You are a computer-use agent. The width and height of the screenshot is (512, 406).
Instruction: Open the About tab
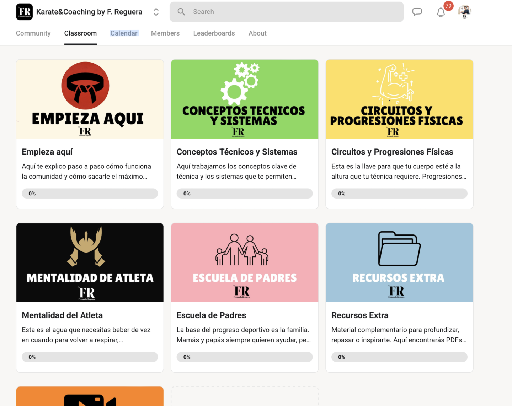257,33
